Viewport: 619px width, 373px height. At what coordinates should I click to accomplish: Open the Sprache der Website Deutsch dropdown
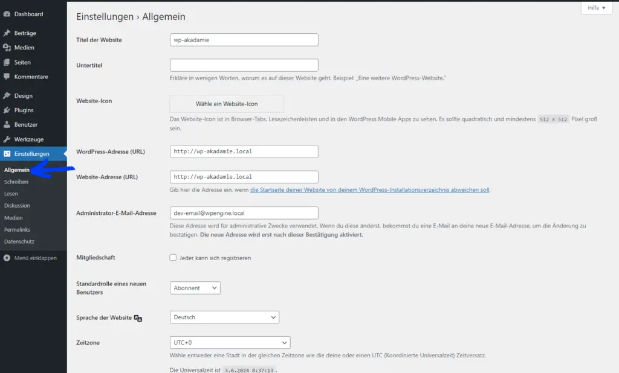pyautogui.click(x=224, y=317)
